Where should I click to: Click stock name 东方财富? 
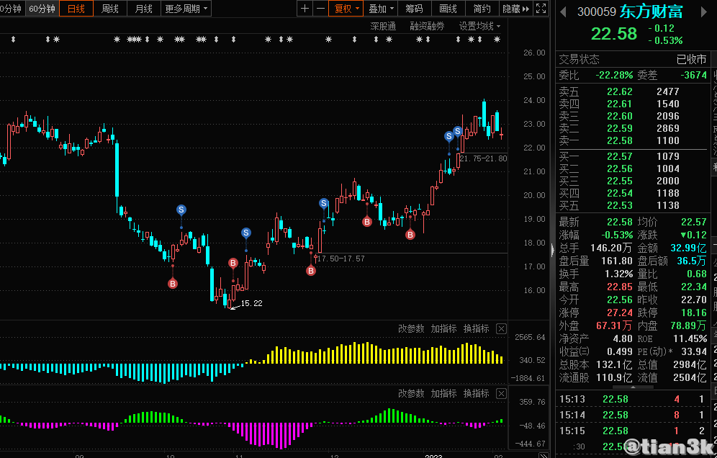pos(651,12)
